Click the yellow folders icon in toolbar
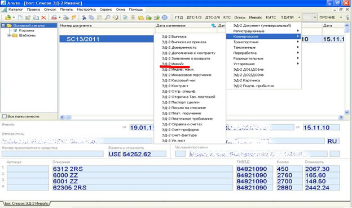Screen dimensions: 352x208 141,17
